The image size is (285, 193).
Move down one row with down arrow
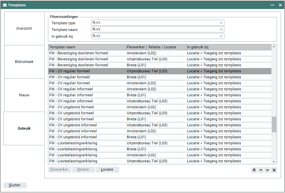pos(267,170)
